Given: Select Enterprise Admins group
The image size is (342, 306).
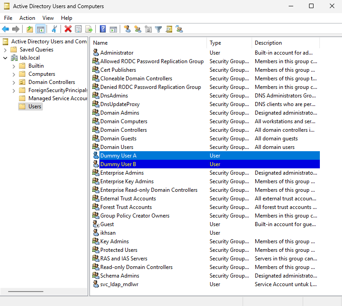Looking at the screenshot, I should coord(122,173).
